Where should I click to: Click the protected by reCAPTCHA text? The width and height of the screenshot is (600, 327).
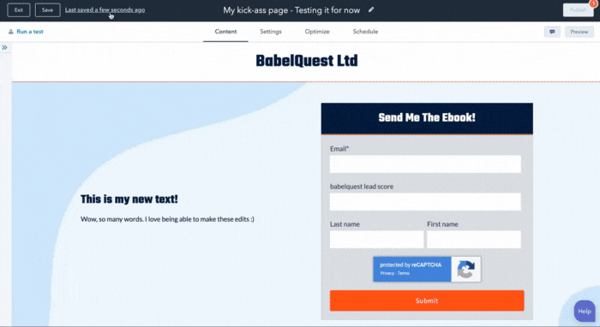point(411,265)
